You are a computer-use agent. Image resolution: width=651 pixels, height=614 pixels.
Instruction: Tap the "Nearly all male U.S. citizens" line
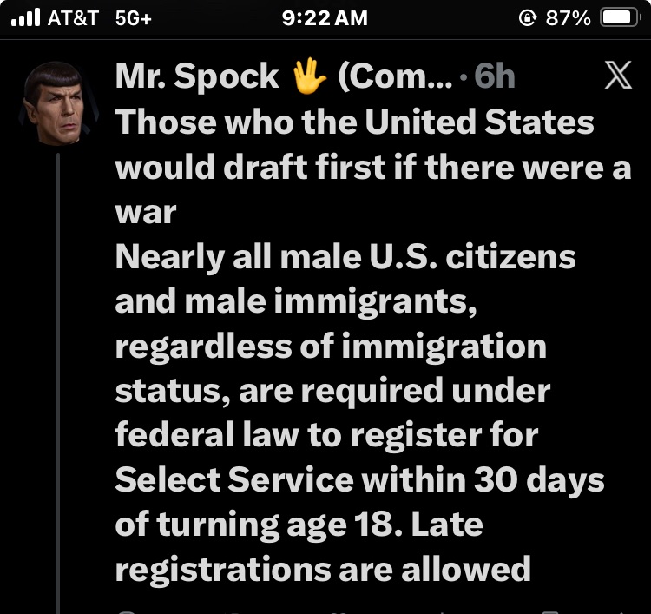[345, 257]
